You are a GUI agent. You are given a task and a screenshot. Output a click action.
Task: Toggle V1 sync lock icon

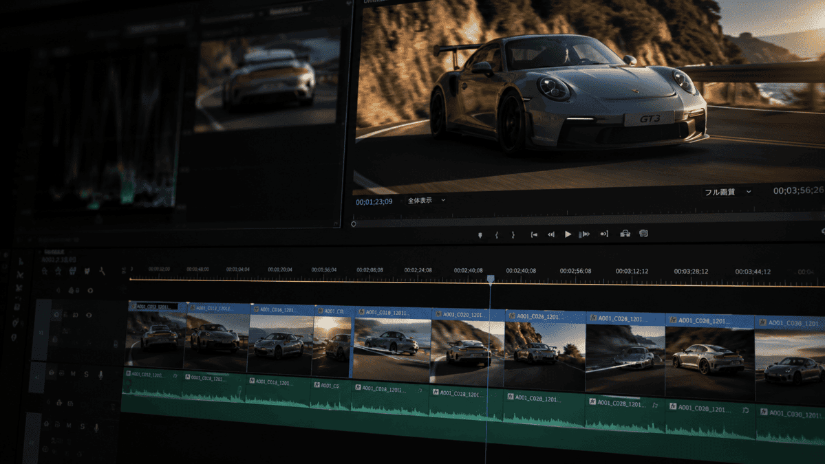point(76,316)
